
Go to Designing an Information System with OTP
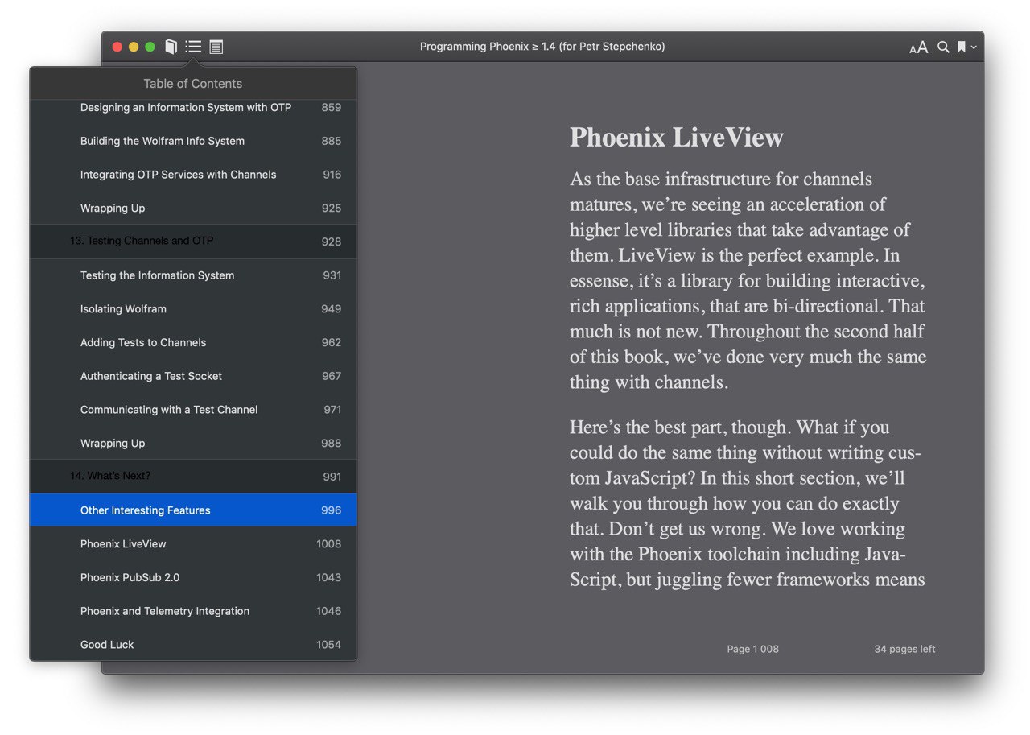(x=193, y=107)
